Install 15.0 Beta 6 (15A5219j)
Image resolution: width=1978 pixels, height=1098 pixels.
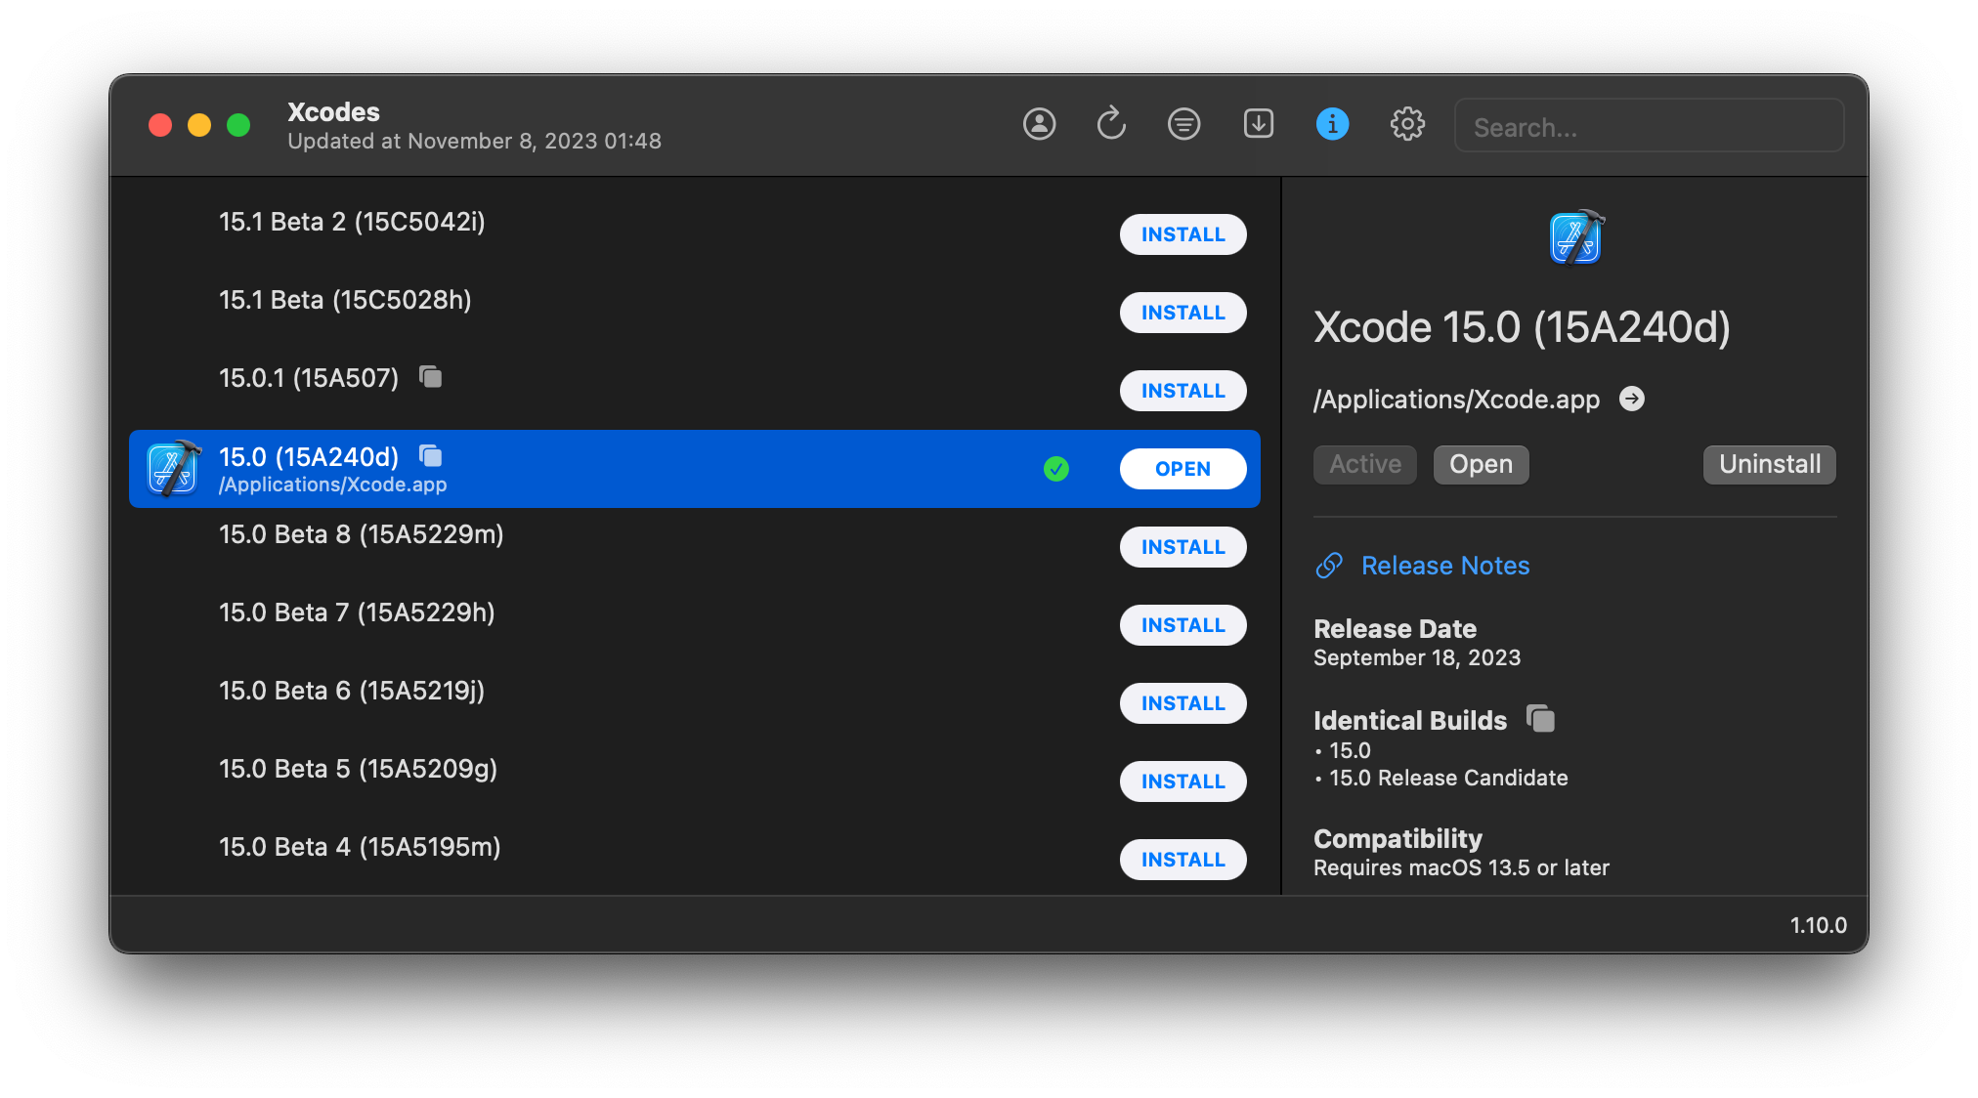tap(1182, 703)
